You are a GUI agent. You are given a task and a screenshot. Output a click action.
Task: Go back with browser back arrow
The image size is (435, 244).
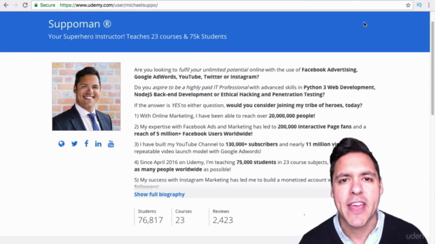pyautogui.click(x=6, y=5)
